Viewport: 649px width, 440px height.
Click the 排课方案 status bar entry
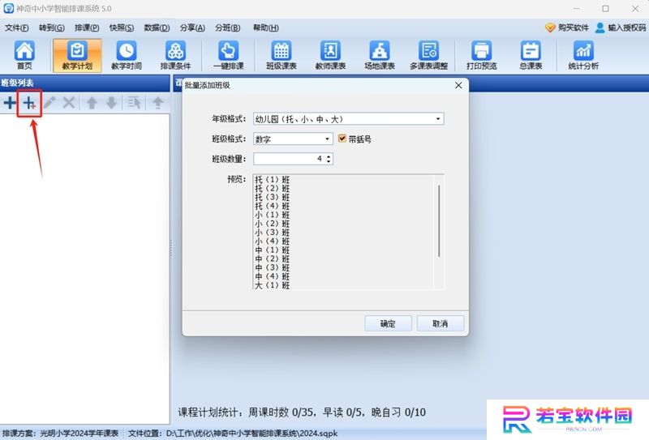coord(60,433)
